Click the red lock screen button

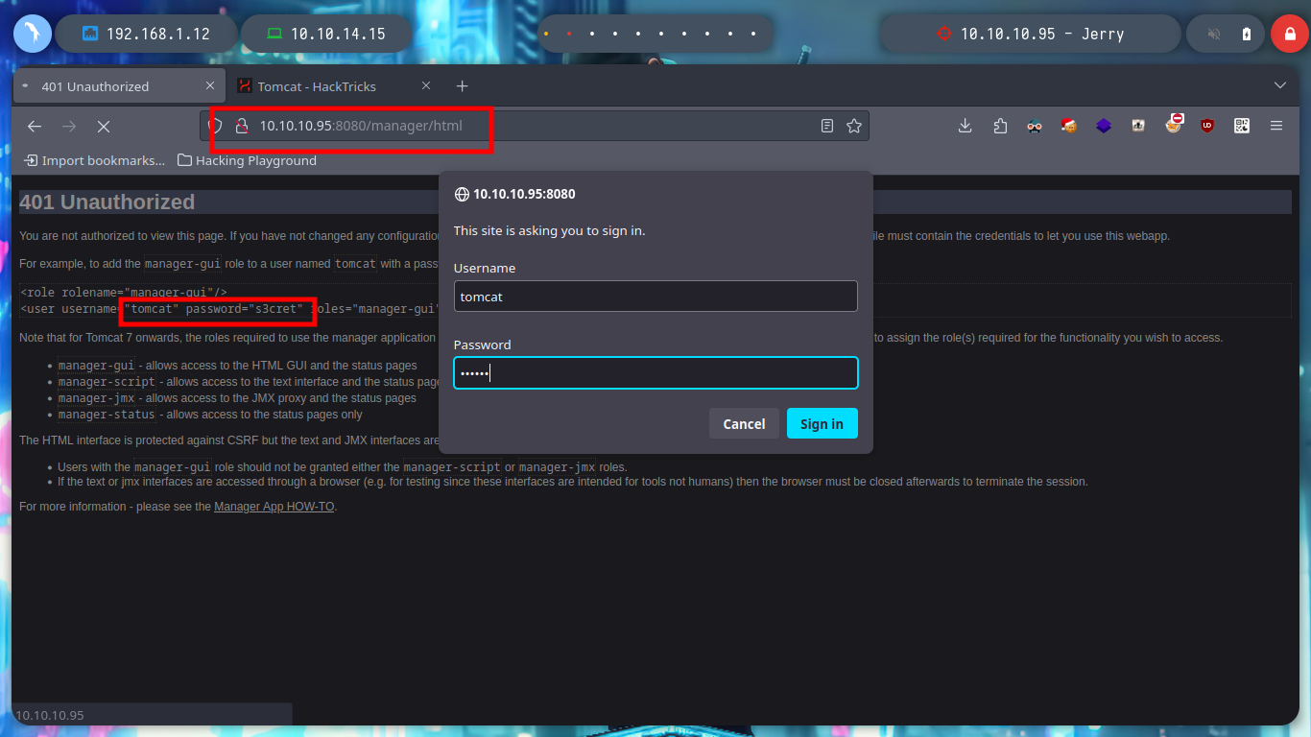pyautogui.click(x=1289, y=34)
